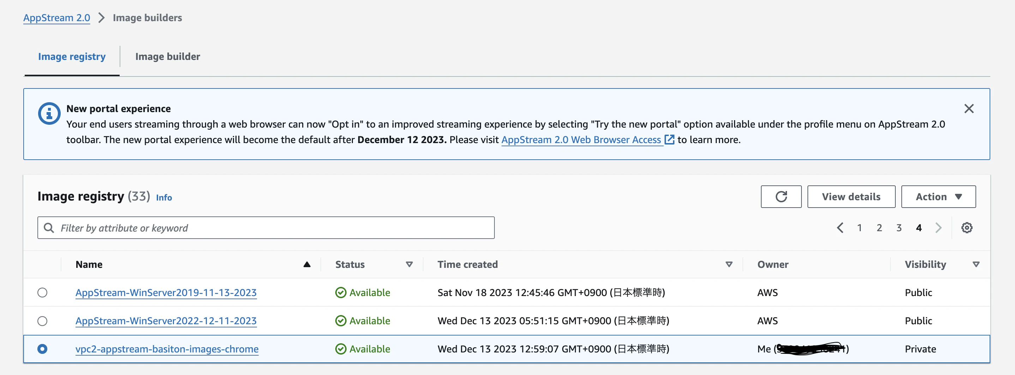The height and width of the screenshot is (375, 1015).
Task: Sort by Visibility column arrow
Action: pyautogui.click(x=975, y=264)
